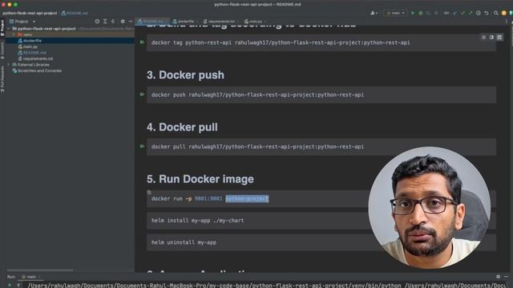Click Collapse All icon in Project panel
This screenshot has width=513, height=288.
click(x=113, y=22)
